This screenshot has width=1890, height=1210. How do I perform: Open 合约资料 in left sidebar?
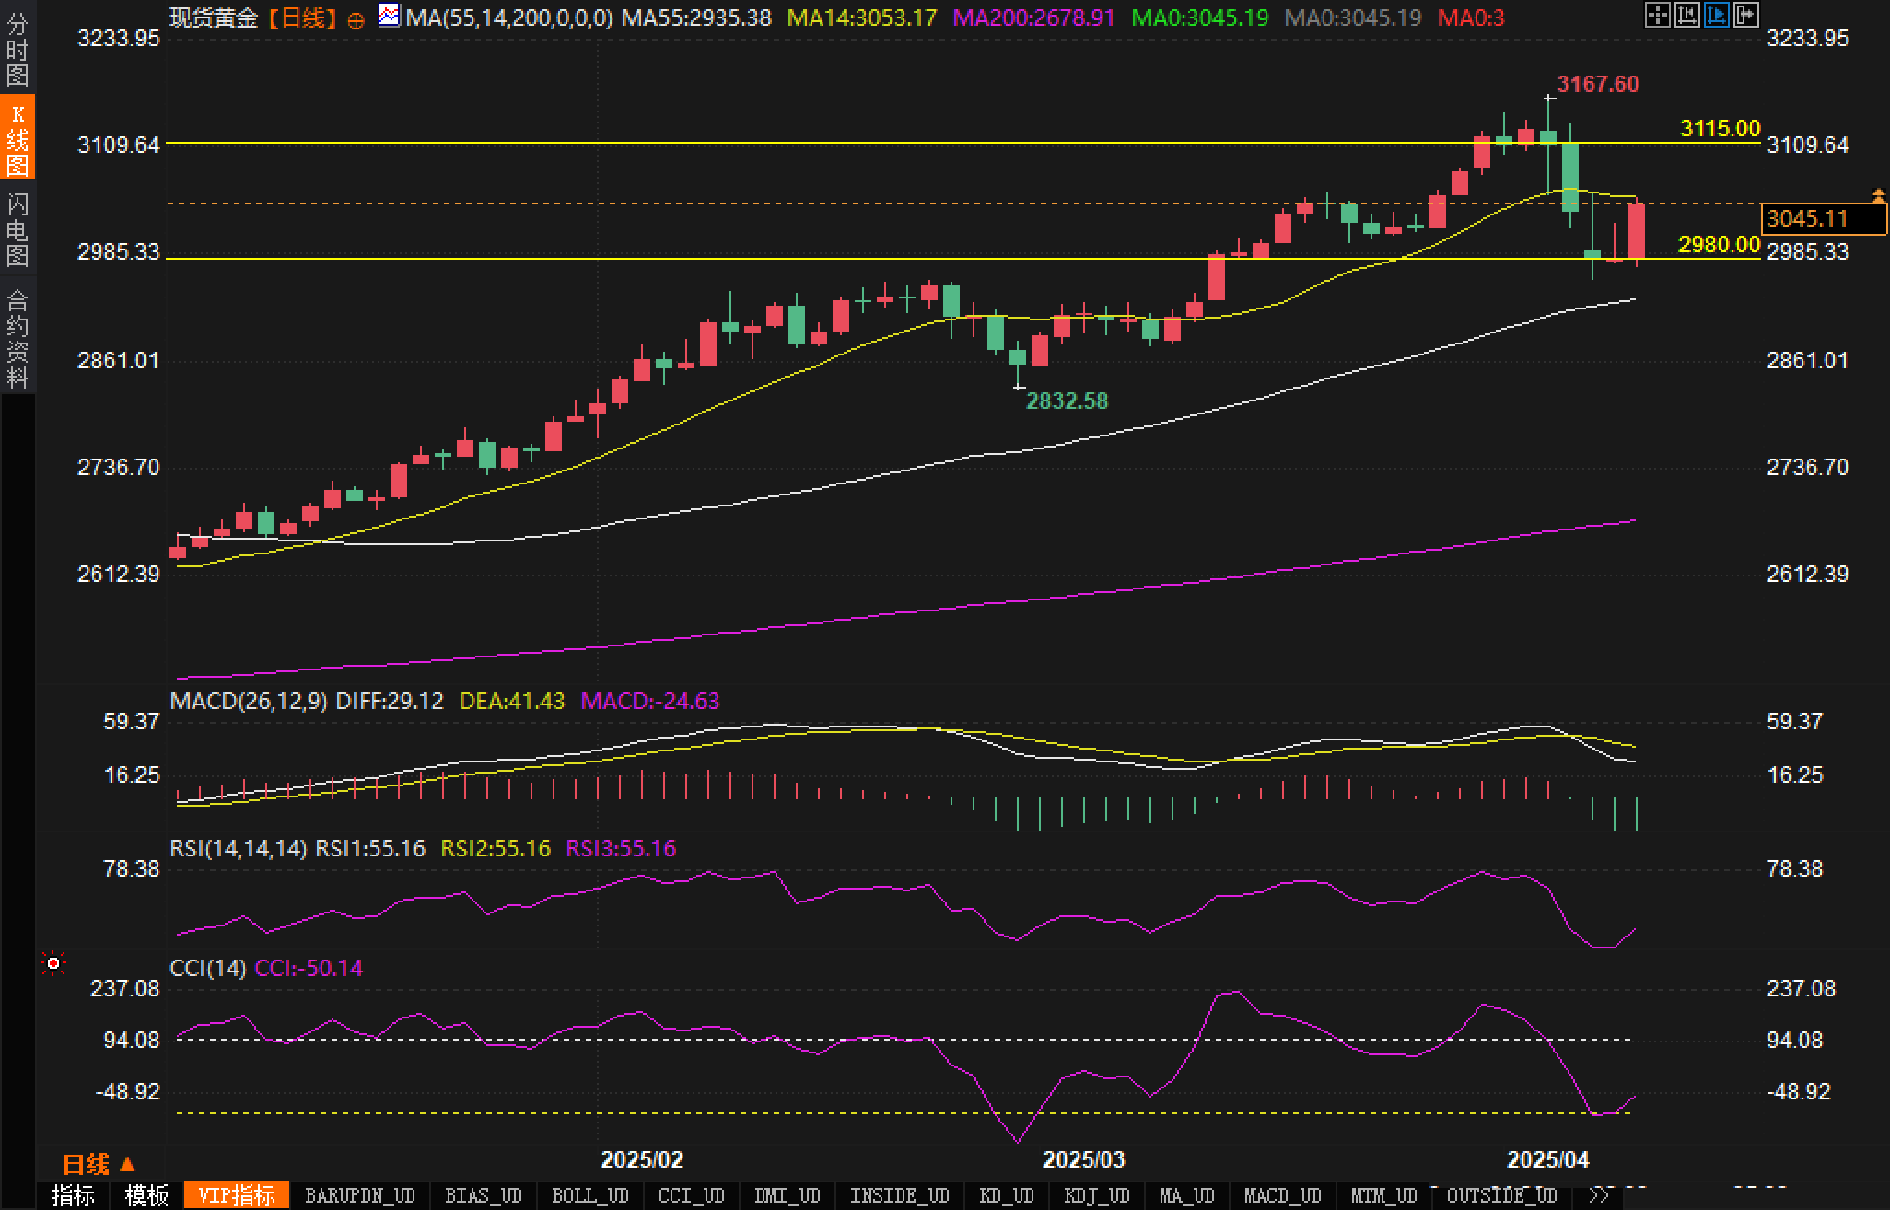17,337
